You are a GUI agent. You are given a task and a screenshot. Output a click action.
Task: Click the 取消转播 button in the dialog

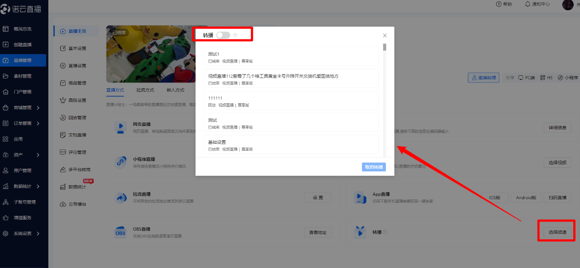(x=374, y=167)
